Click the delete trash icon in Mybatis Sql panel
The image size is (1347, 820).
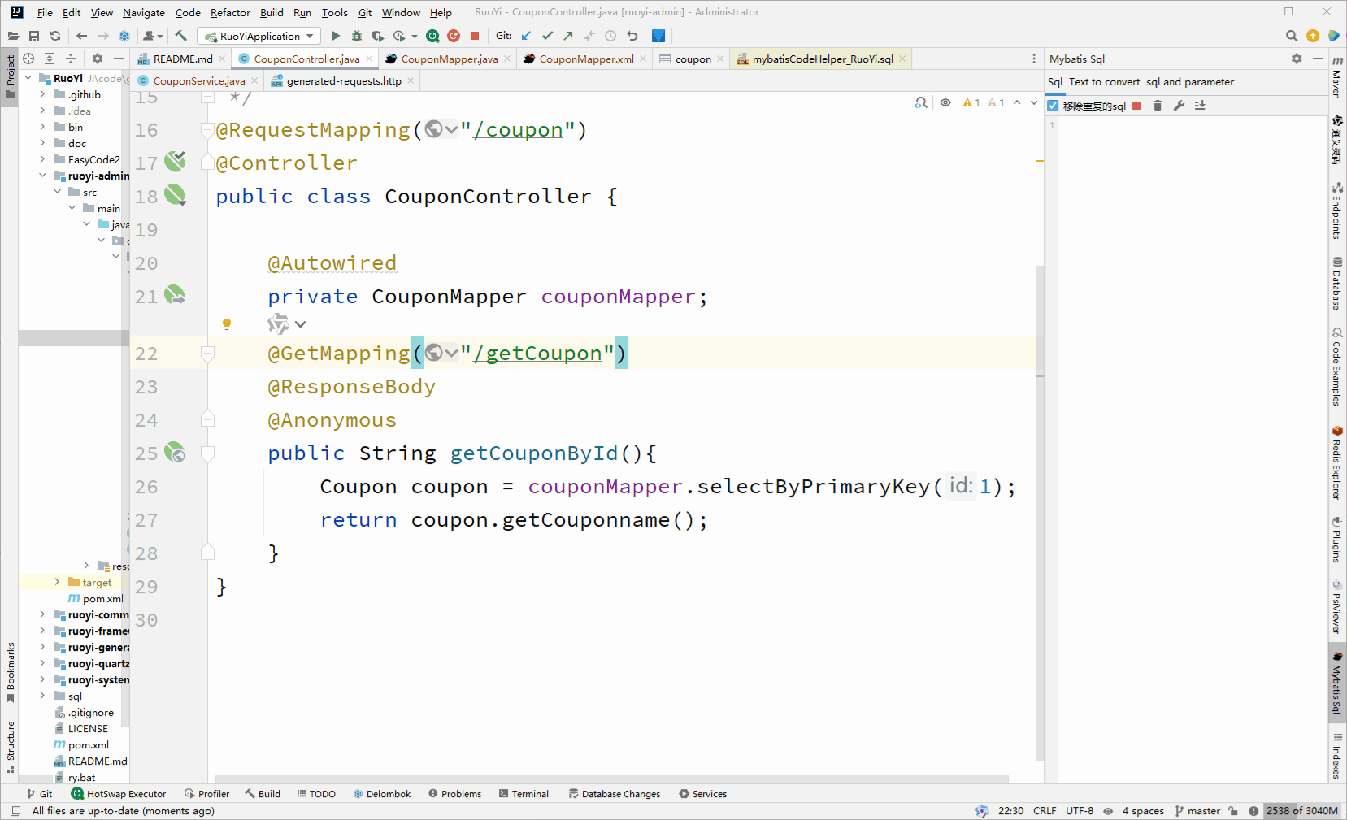click(x=1158, y=106)
